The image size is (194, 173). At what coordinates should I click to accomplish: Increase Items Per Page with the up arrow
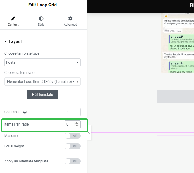(77, 123)
